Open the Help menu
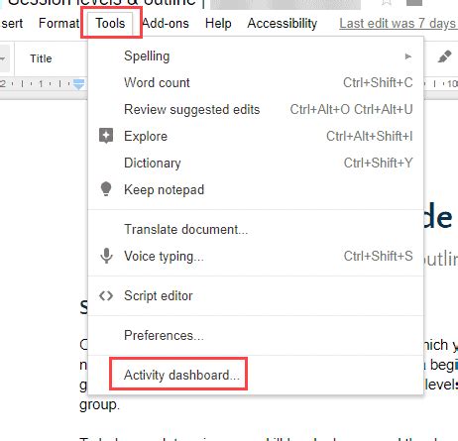458x441 pixels. tap(218, 24)
